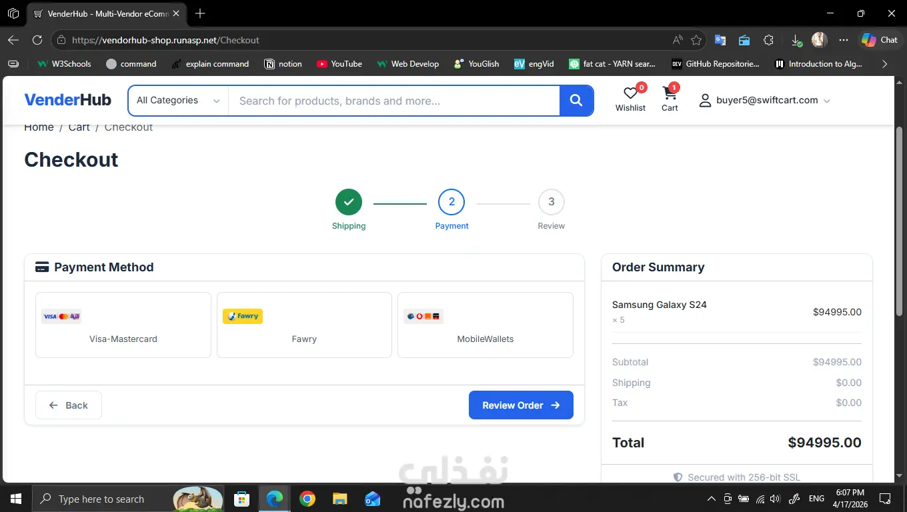Viewport: 907px width, 512px height.
Task: Click the search magnifier button
Action: click(x=576, y=101)
